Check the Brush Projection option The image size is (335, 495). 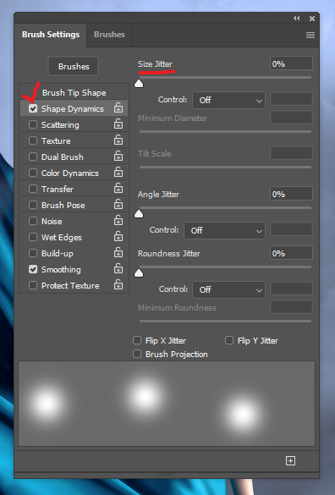137,354
